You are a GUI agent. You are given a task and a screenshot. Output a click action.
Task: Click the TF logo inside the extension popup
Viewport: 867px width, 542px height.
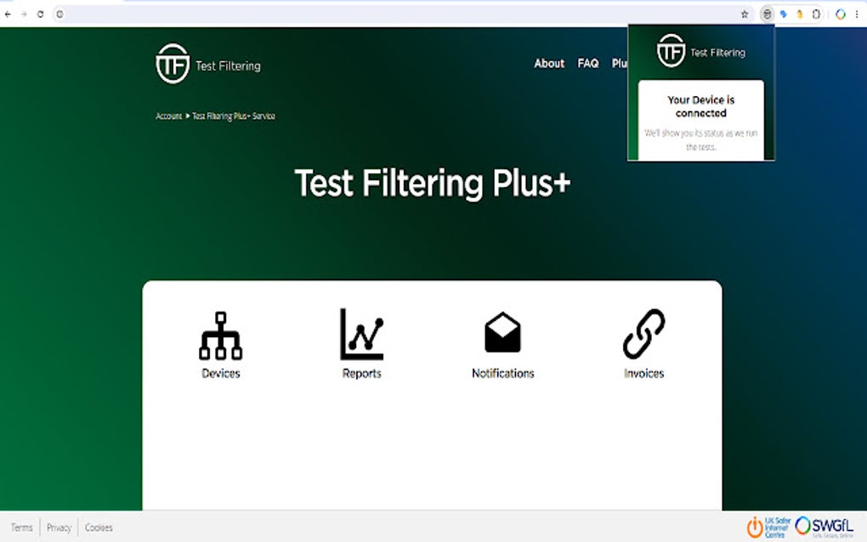click(x=671, y=51)
